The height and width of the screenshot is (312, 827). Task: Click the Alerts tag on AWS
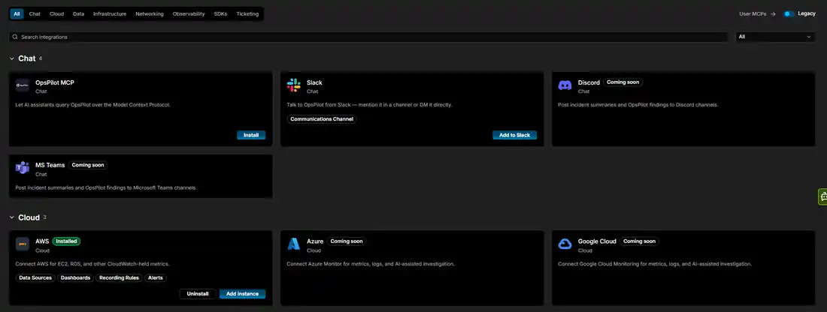point(156,277)
